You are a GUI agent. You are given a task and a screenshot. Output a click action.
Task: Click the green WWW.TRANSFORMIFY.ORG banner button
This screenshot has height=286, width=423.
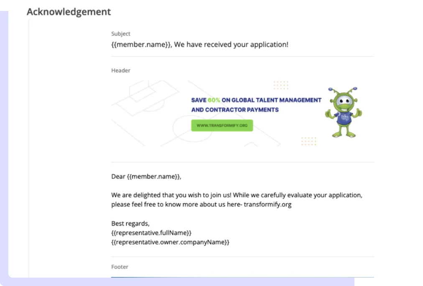tap(222, 125)
